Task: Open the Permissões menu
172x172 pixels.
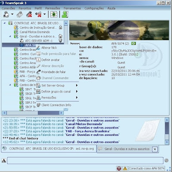Action: pyautogui.click(x=53, y=8)
